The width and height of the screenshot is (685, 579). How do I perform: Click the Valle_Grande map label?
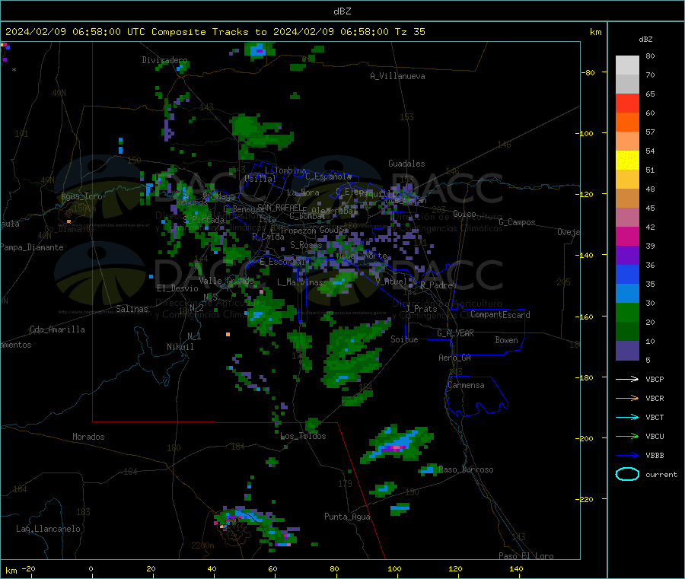click(x=226, y=281)
